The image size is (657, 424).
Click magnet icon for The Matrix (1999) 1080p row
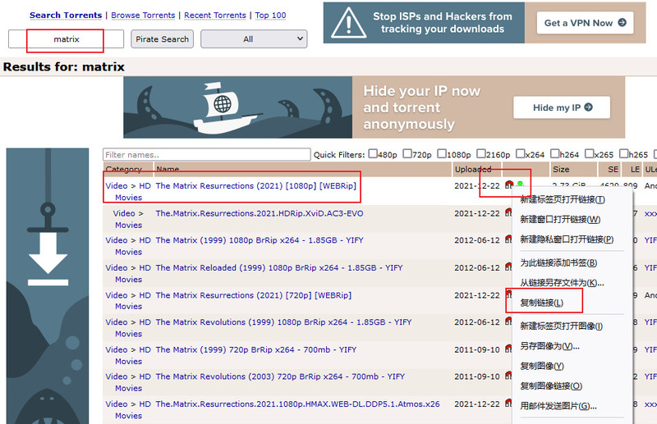(508, 239)
